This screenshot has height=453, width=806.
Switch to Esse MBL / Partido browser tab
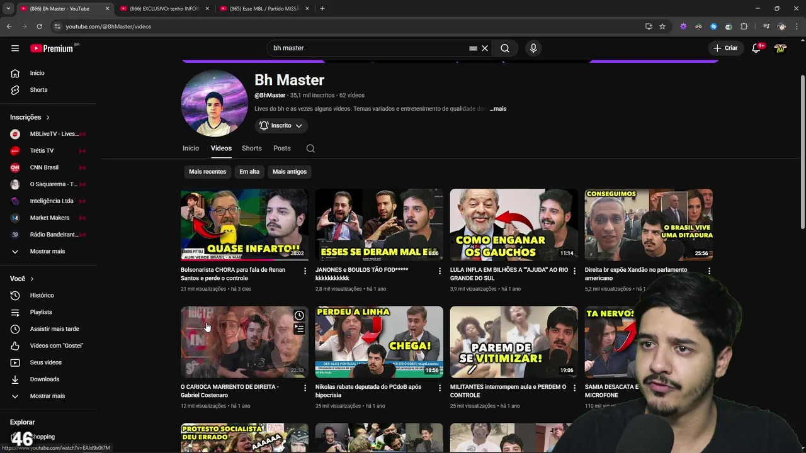263,9
